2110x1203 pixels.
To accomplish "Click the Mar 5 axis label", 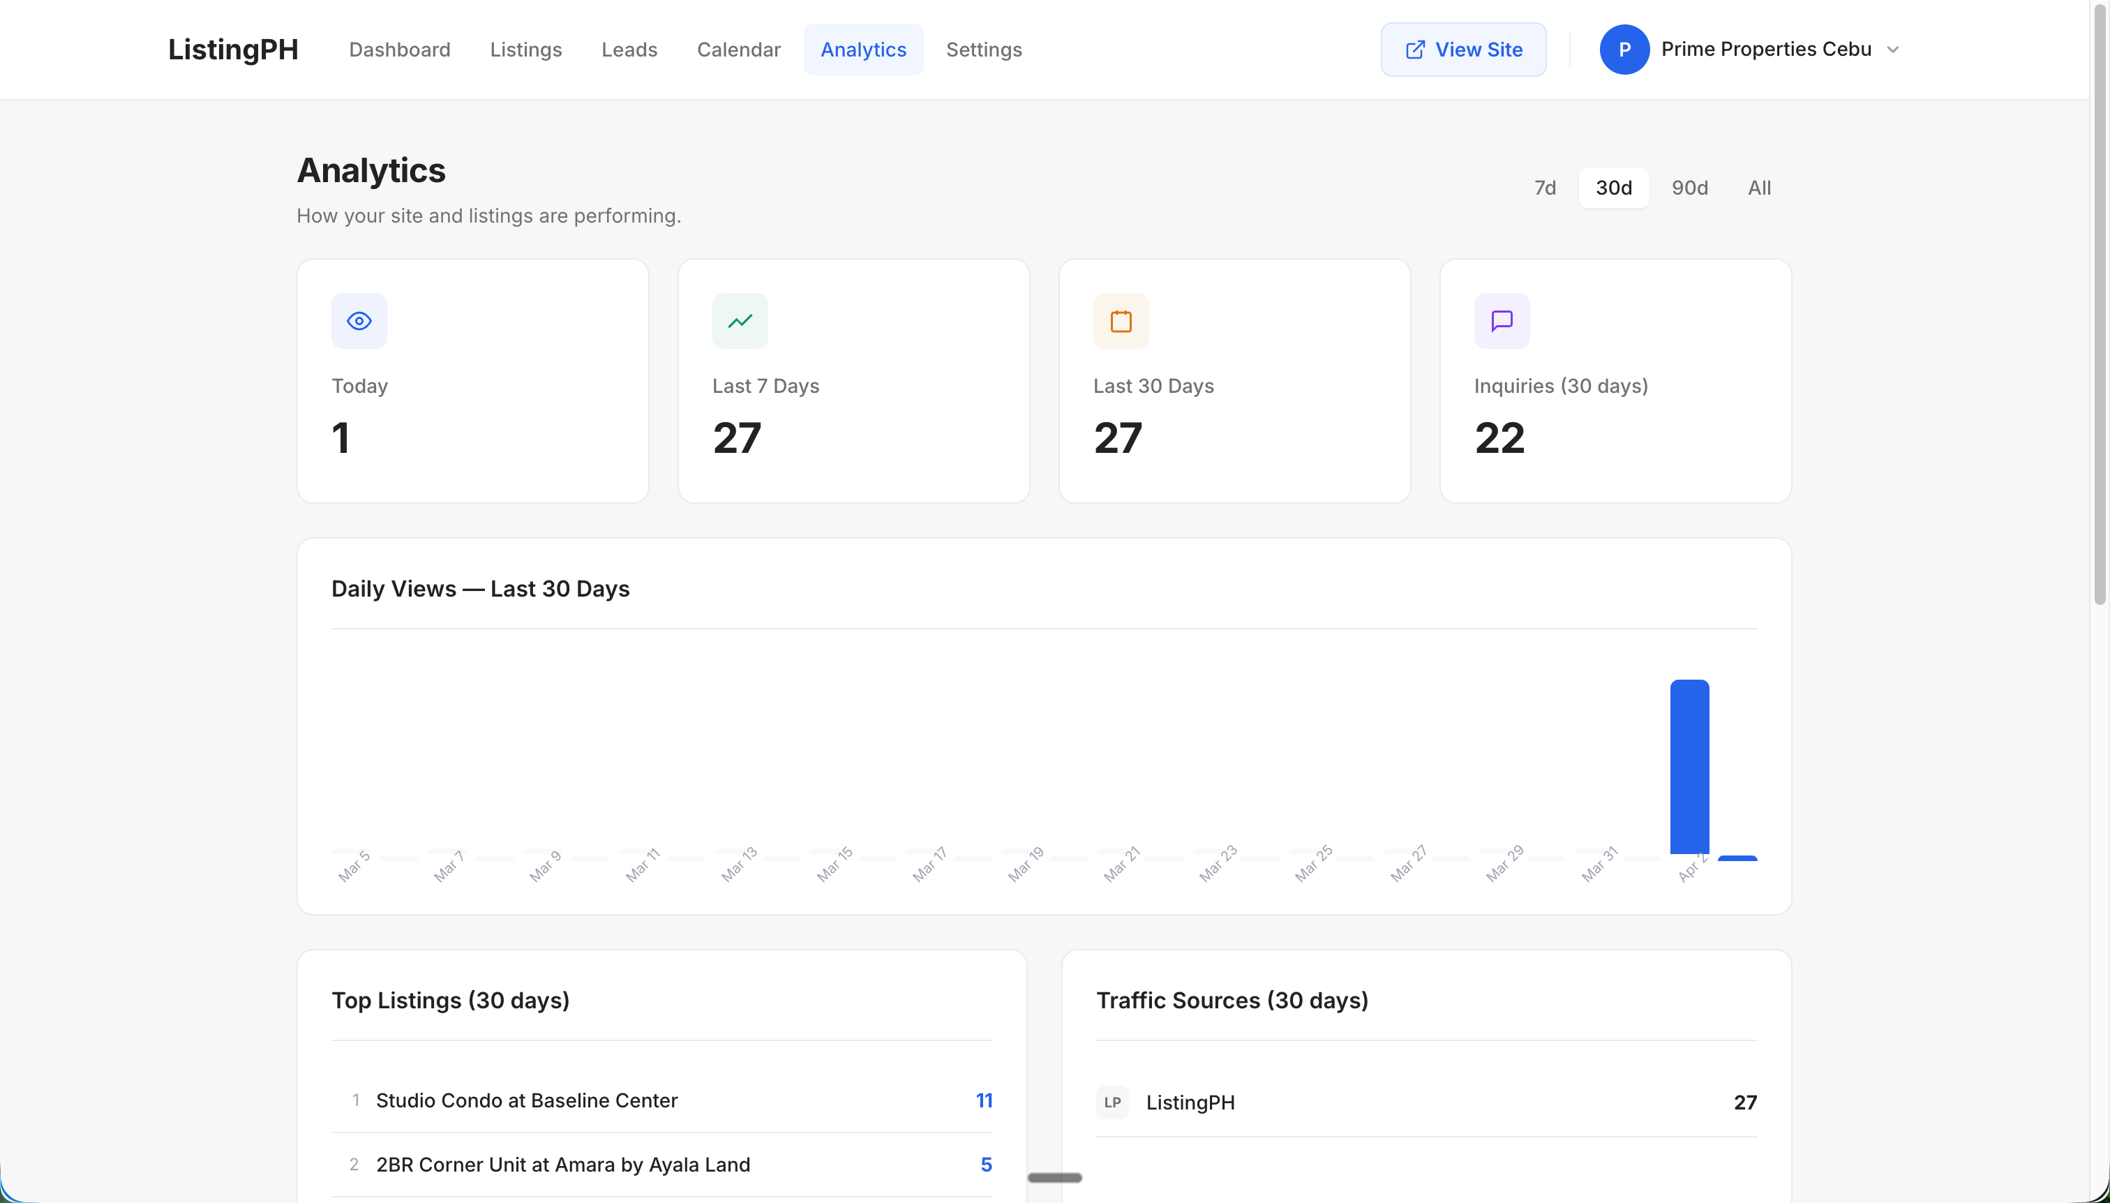I will 354,866.
